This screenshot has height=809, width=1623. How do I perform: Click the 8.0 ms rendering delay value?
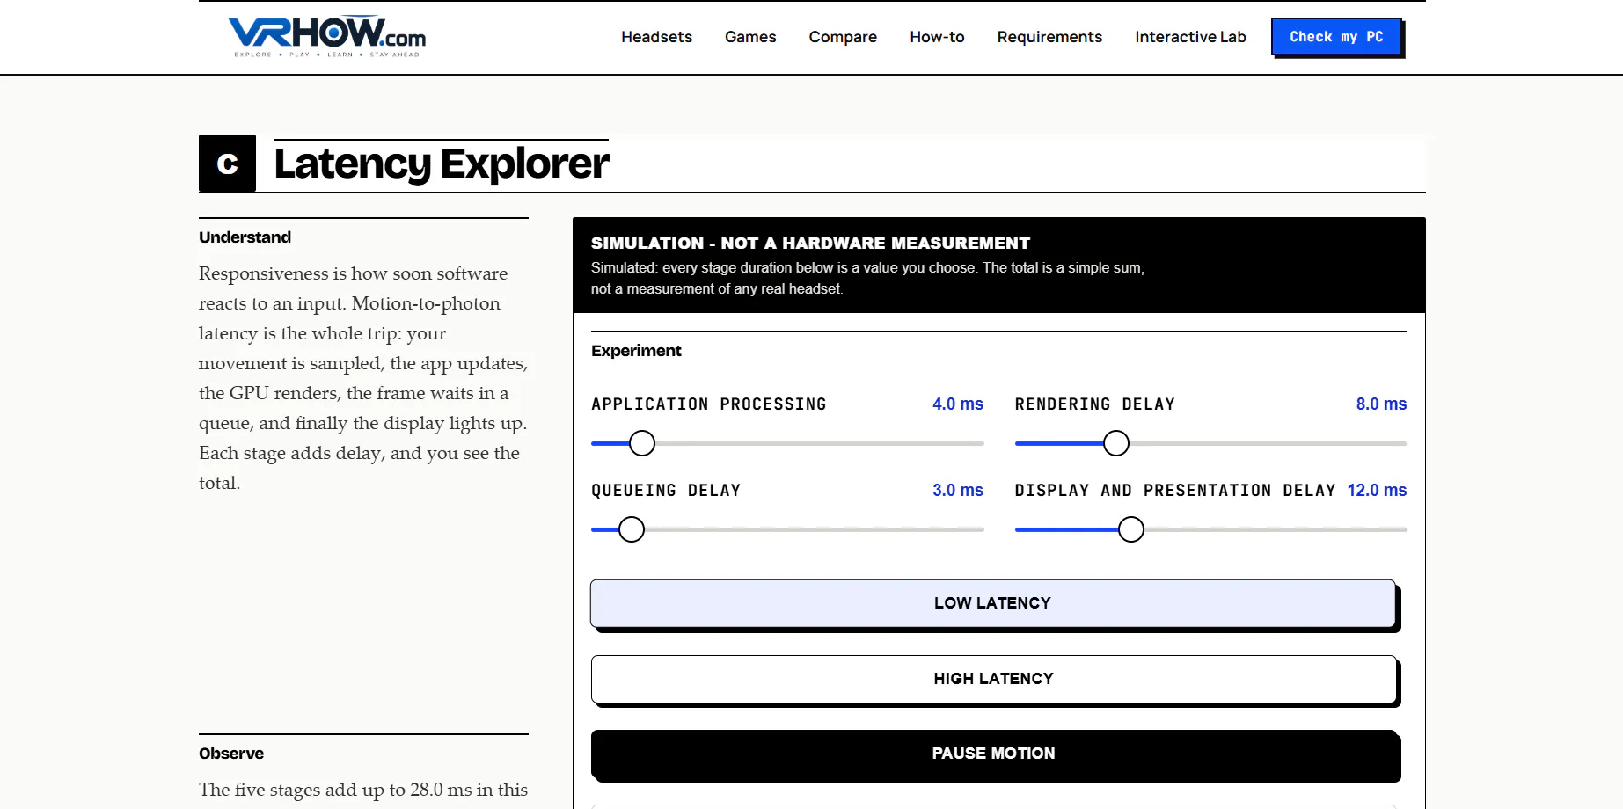[1381, 404]
